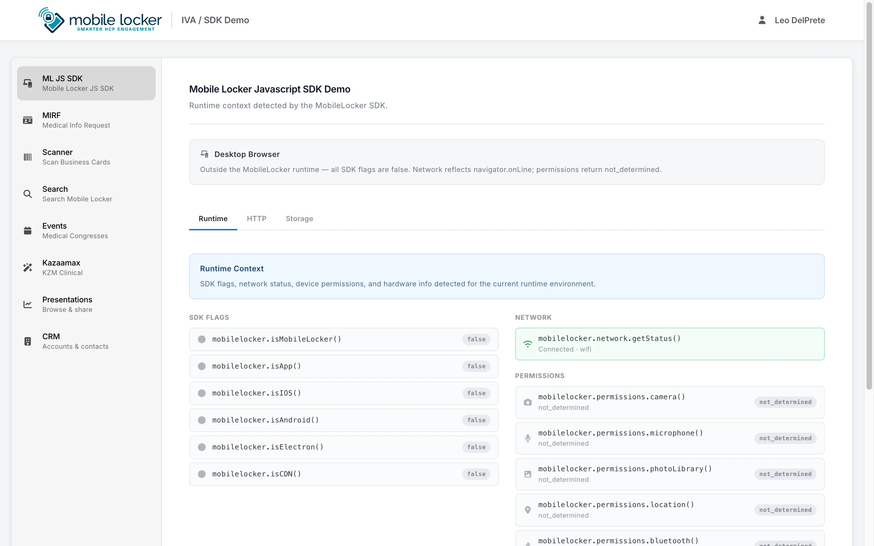Open Kazaamax KZM Clinical
Screen dimensions: 874x546
coord(86,268)
